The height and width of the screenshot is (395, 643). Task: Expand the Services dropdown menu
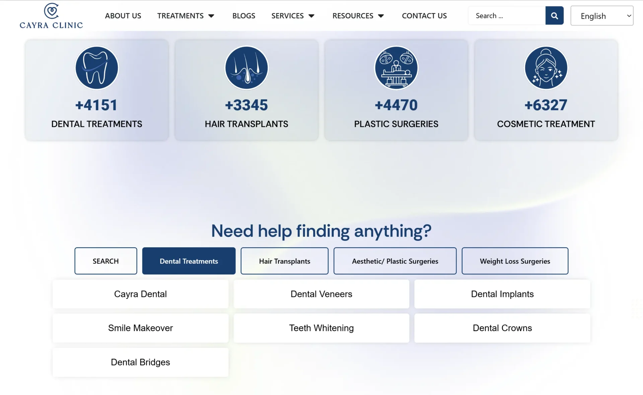pos(311,16)
